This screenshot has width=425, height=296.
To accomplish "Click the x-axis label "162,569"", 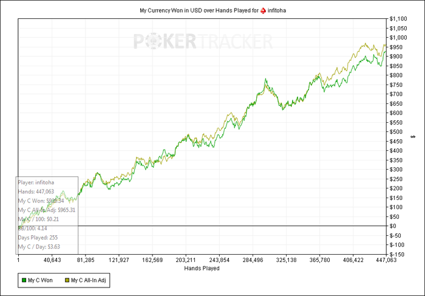I will (x=152, y=260).
